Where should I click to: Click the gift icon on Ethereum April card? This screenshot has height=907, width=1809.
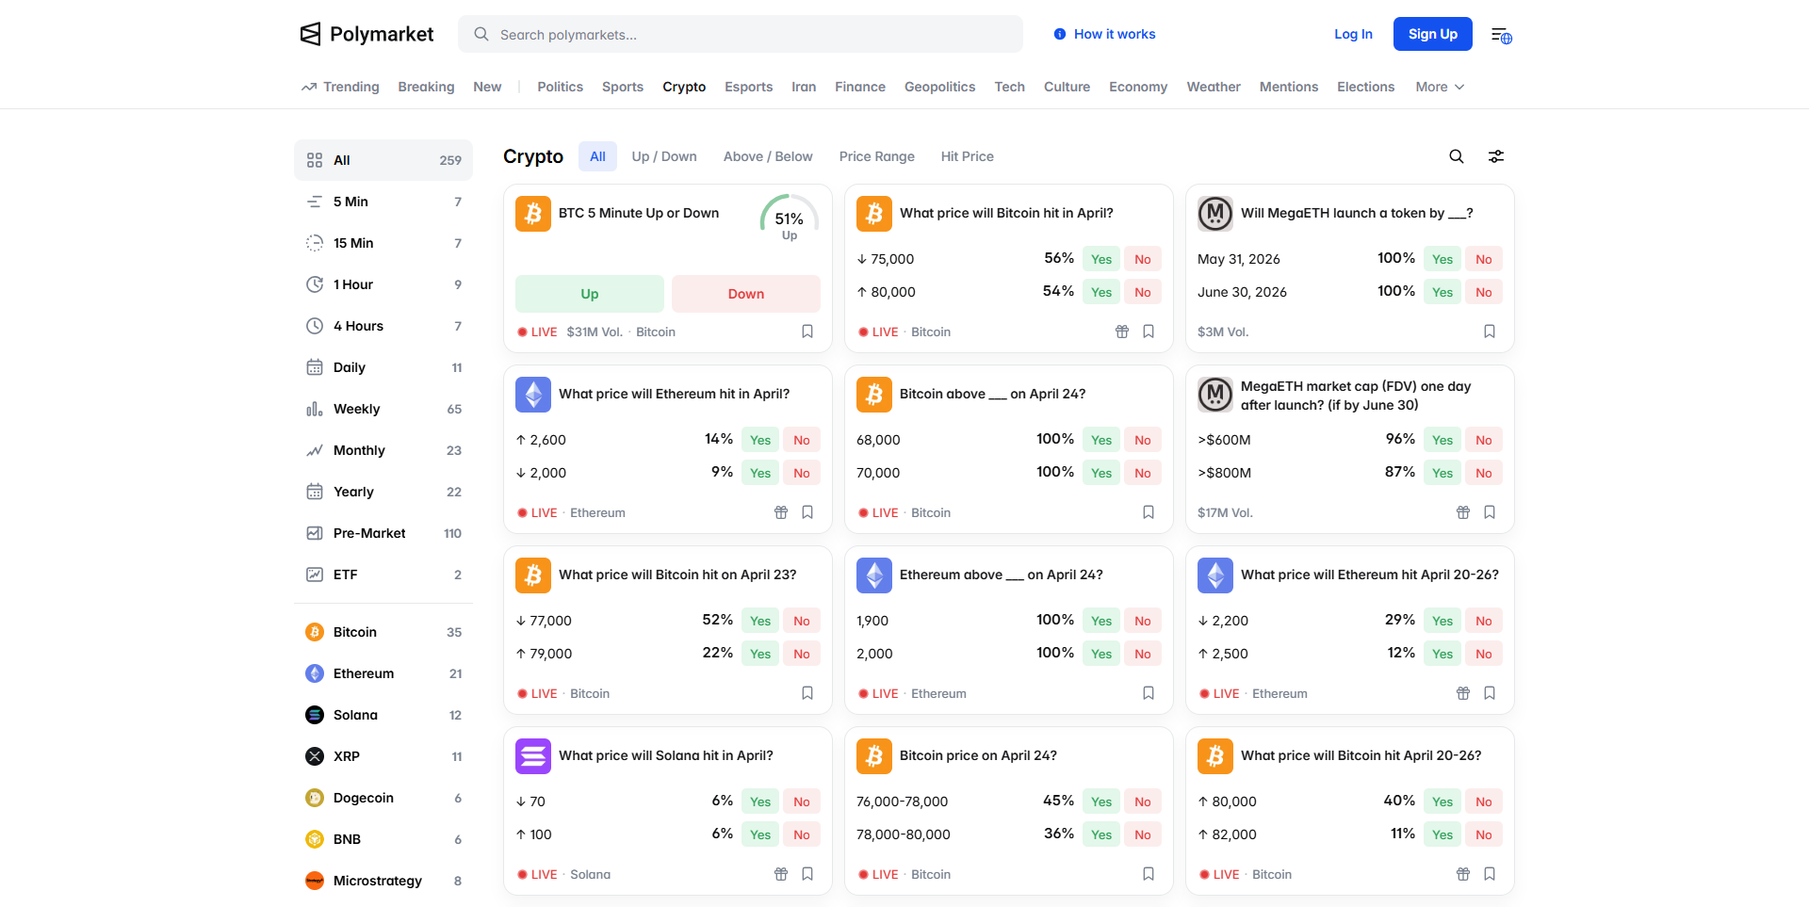[x=780, y=512]
